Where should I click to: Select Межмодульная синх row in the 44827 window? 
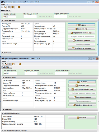pos(50,93)
